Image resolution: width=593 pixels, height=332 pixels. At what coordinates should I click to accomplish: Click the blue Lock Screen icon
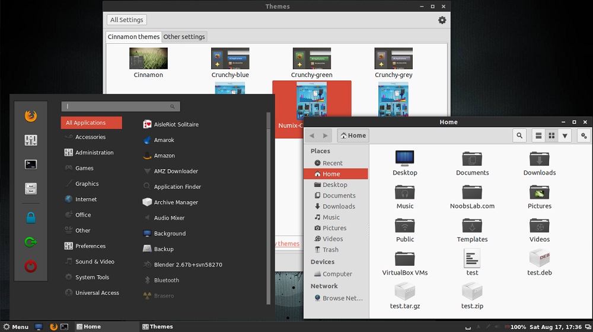pyautogui.click(x=31, y=217)
